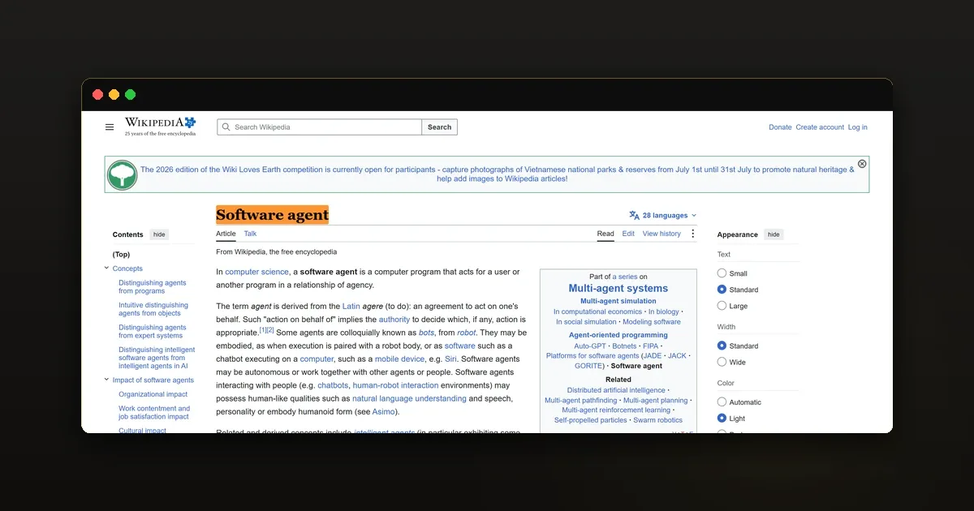Select Standard width option

(x=722, y=346)
